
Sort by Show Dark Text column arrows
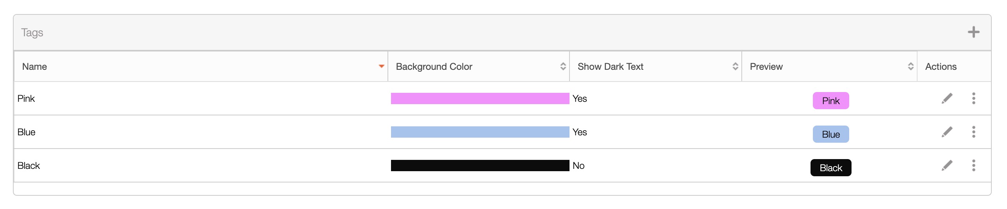click(x=735, y=66)
